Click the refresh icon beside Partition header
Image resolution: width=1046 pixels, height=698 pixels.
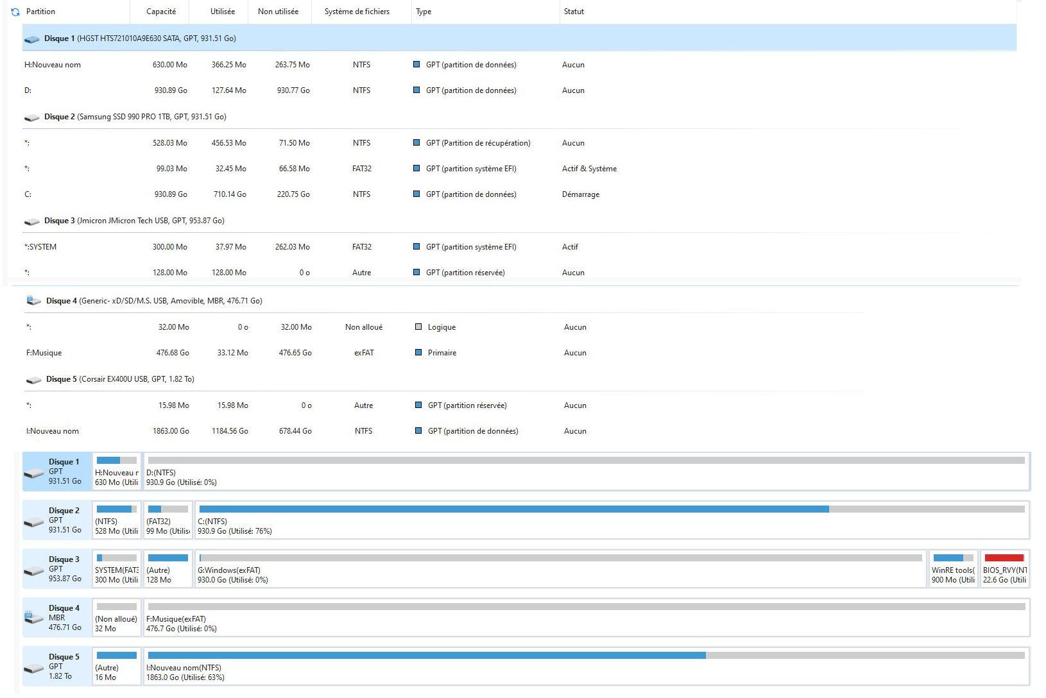[15, 12]
